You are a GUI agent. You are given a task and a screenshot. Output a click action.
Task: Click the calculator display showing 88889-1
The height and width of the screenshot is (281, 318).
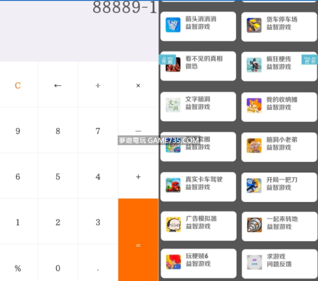click(x=79, y=31)
